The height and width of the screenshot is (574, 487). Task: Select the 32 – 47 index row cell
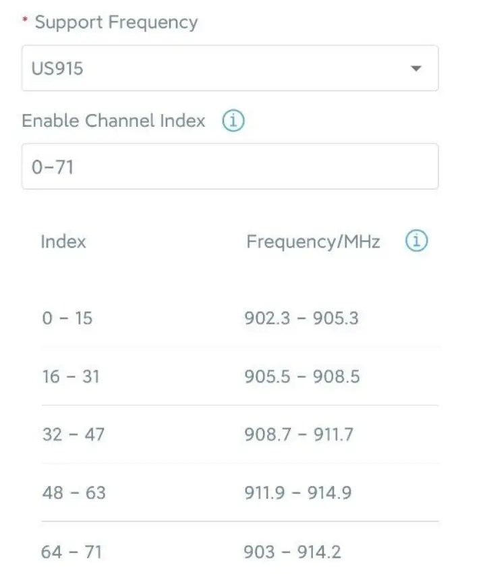tap(74, 434)
